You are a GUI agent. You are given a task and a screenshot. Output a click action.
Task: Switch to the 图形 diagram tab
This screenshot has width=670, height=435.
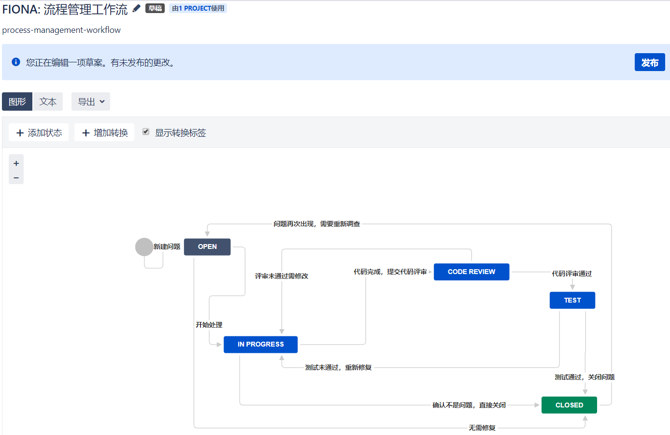(x=17, y=101)
